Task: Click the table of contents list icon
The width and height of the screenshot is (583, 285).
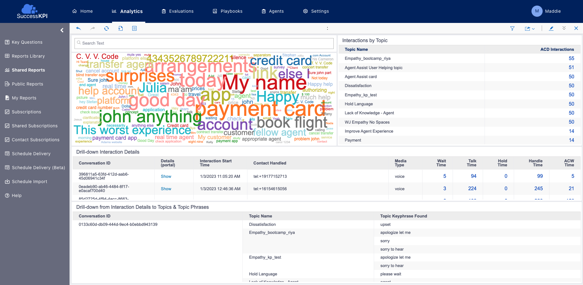Action: [134, 28]
